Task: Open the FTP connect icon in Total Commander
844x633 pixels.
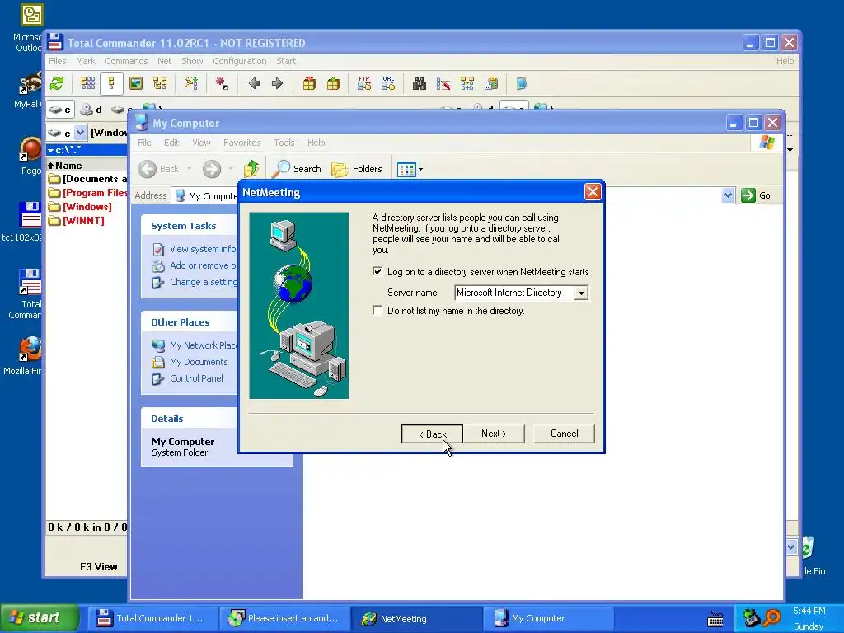Action: coord(363,83)
